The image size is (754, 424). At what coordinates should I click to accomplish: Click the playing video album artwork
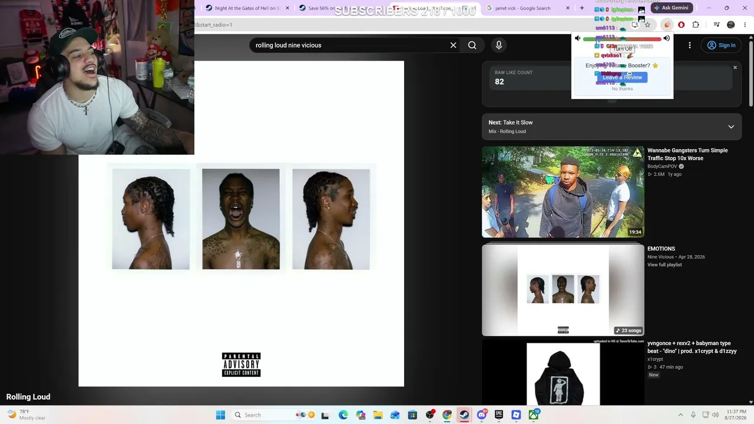(241, 224)
